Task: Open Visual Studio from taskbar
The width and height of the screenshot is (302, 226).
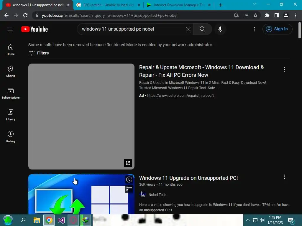Action: 61,220
